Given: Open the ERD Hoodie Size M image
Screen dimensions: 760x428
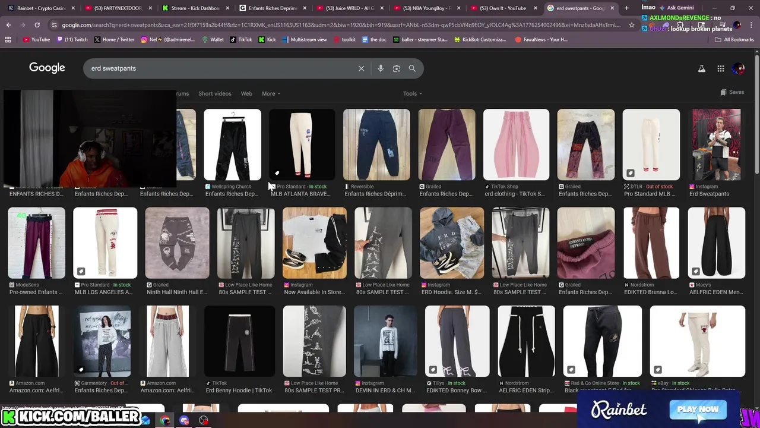Looking at the screenshot, I should coord(452,243).
